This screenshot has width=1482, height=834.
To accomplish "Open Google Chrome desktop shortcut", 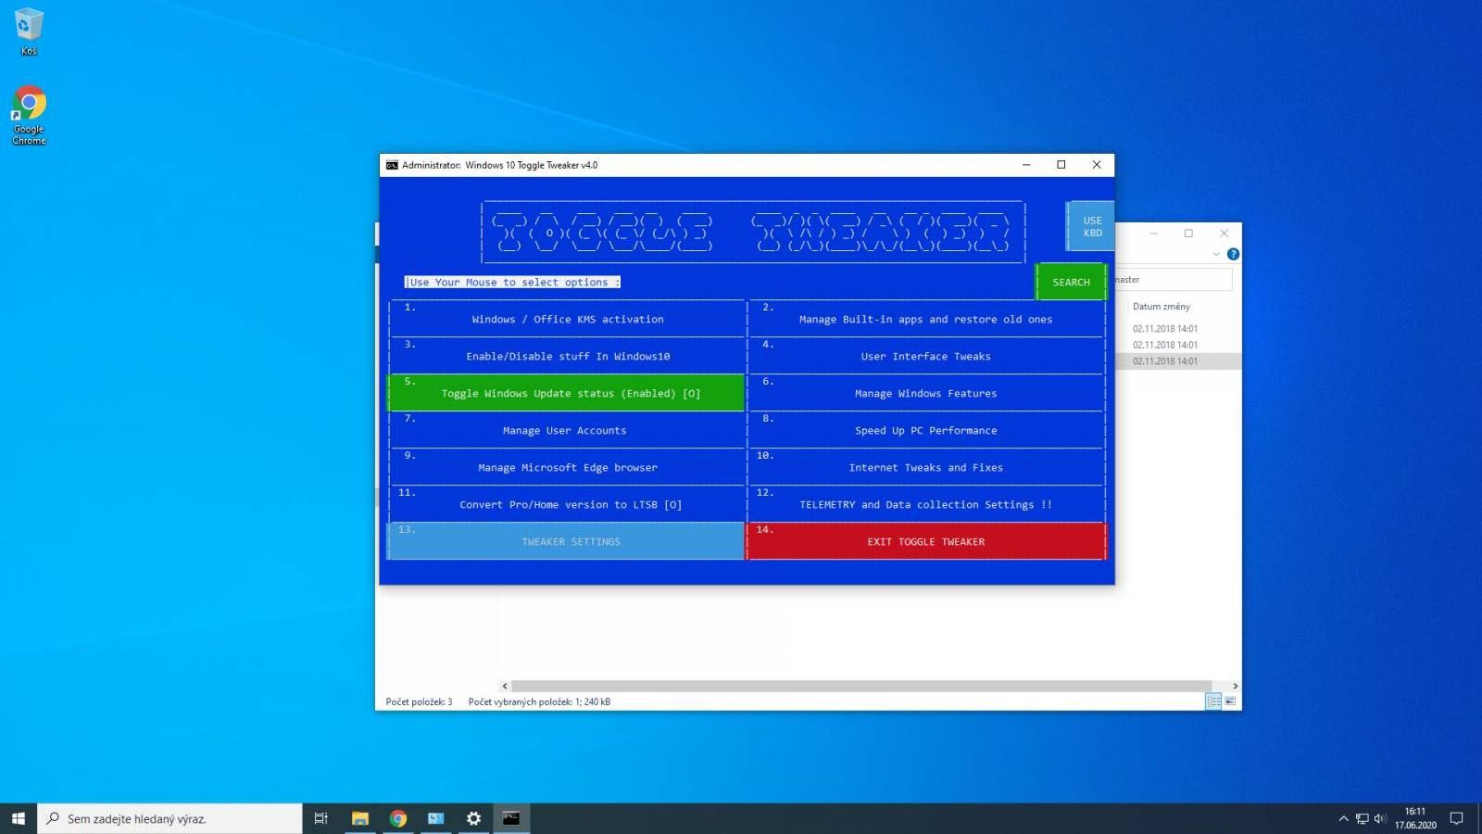I will click(x=29, y=116).
